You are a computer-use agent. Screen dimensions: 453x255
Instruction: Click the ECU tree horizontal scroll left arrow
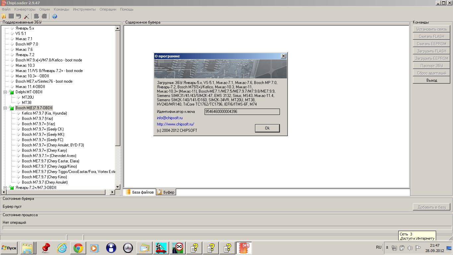coord(4,192)
